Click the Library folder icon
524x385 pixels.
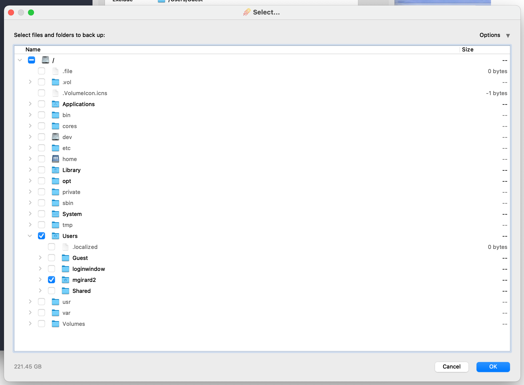coord(55,170)
